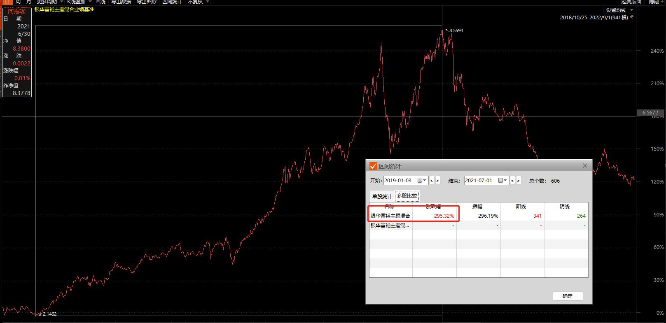Click the 240% axis label
This screenshot has height=323, width=666.
tap(657, 51)
